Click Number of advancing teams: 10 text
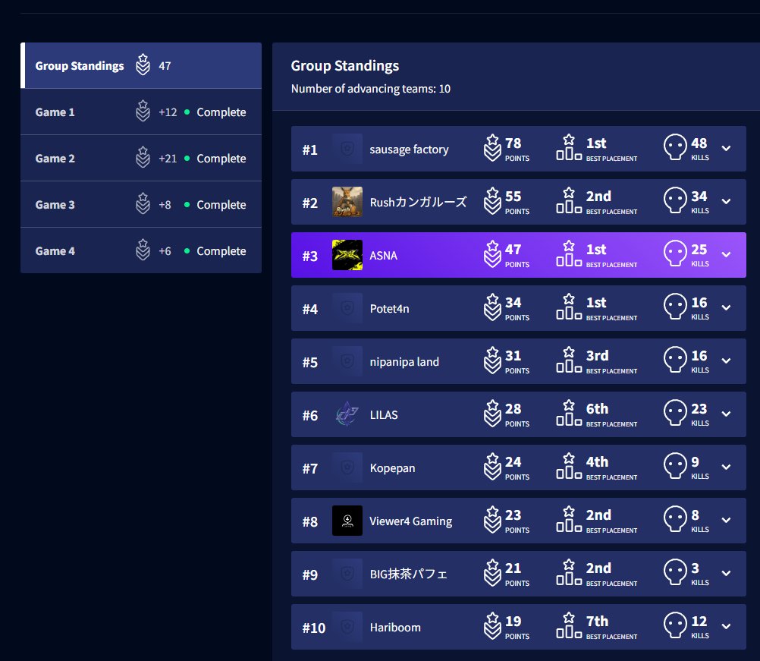The width and height of the screenshot is (760, 661). point(371,89)
